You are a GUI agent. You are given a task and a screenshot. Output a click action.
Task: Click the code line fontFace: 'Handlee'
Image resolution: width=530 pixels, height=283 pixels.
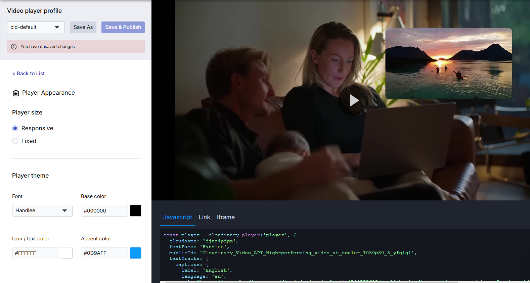coord(199,247)
